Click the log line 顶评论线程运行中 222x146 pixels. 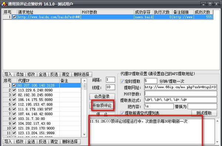pos(139,121)
